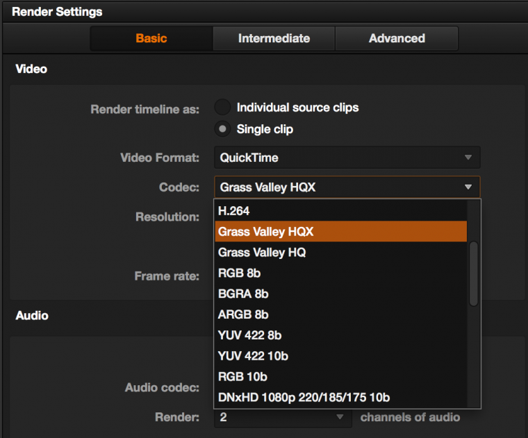The image size is (528, 438).
Task: Switch to the Advanced tab
Action: [x=397, y=39]
